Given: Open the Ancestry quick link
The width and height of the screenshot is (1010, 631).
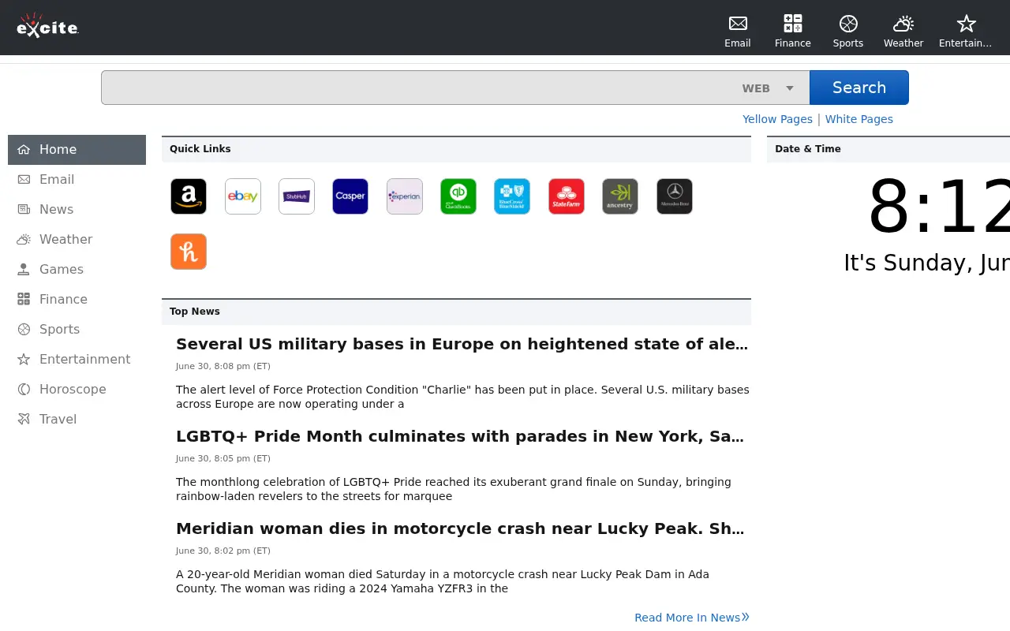Looking at the screenshot, I should point(620,196).
